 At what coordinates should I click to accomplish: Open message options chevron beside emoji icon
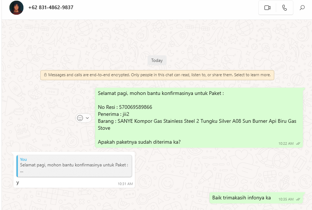(87, 118)
